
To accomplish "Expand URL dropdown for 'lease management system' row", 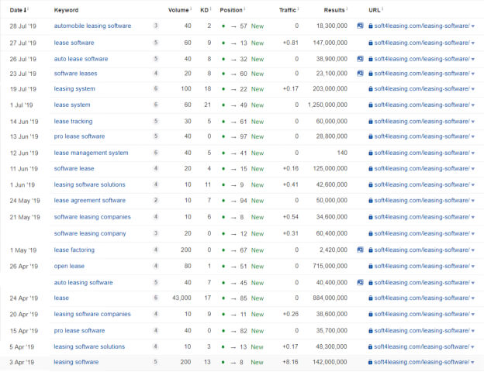I will pyautogui.click(x=473, y=153).
